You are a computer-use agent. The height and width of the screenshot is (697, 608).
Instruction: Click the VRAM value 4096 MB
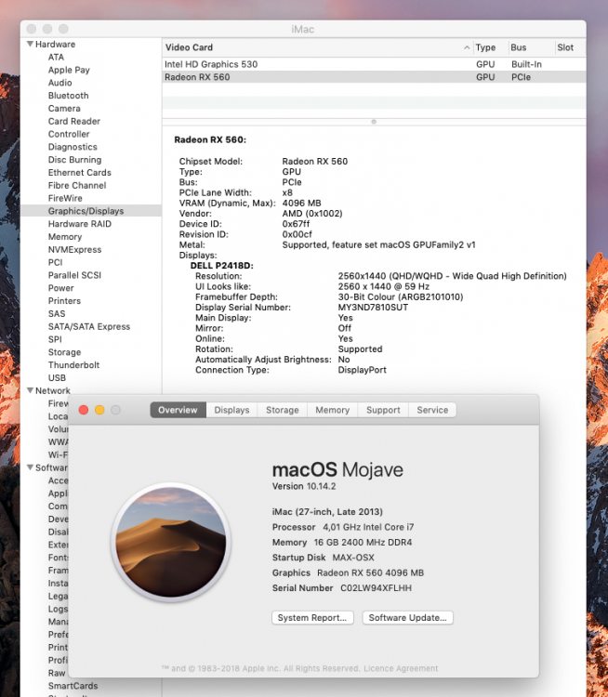[x=301, y=203]
